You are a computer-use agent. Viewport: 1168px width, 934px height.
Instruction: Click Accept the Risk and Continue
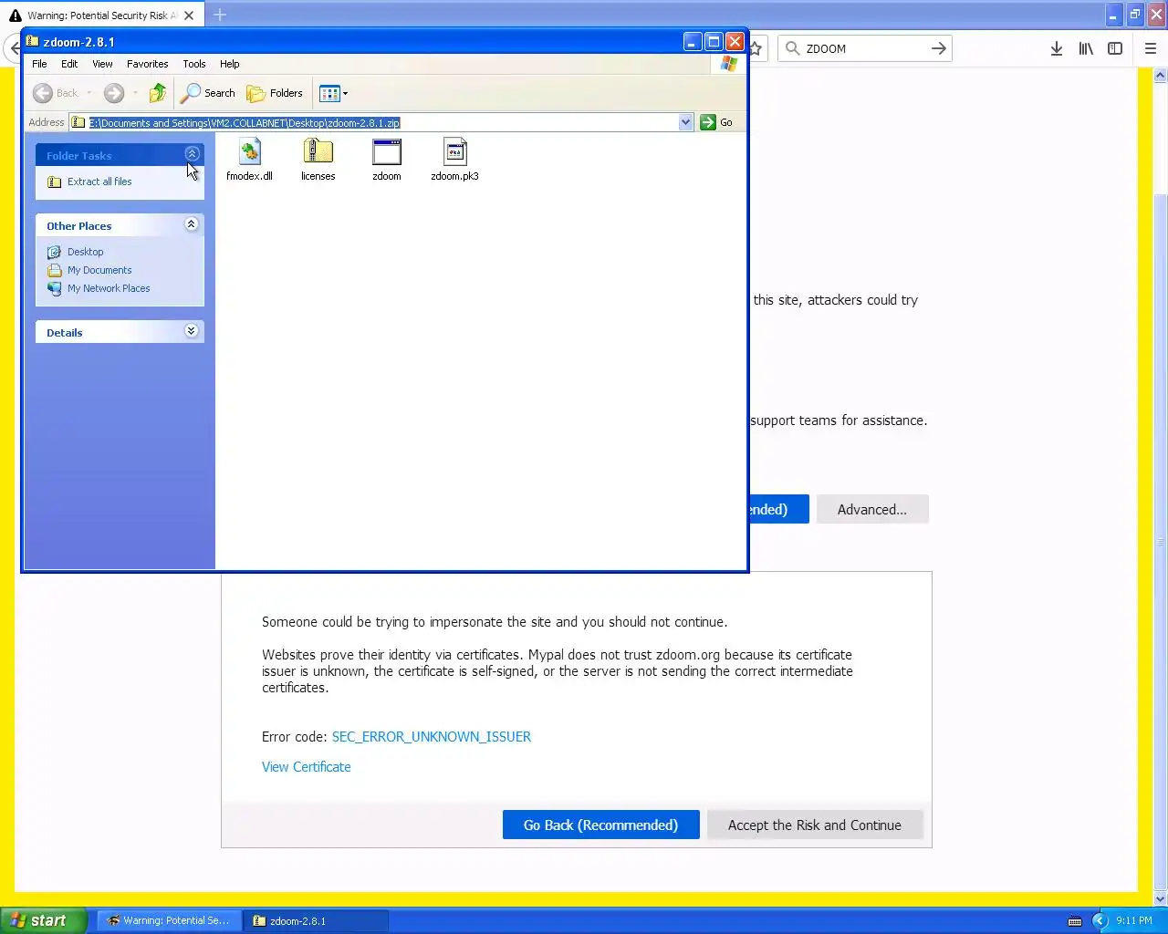[x=815, y=825]
